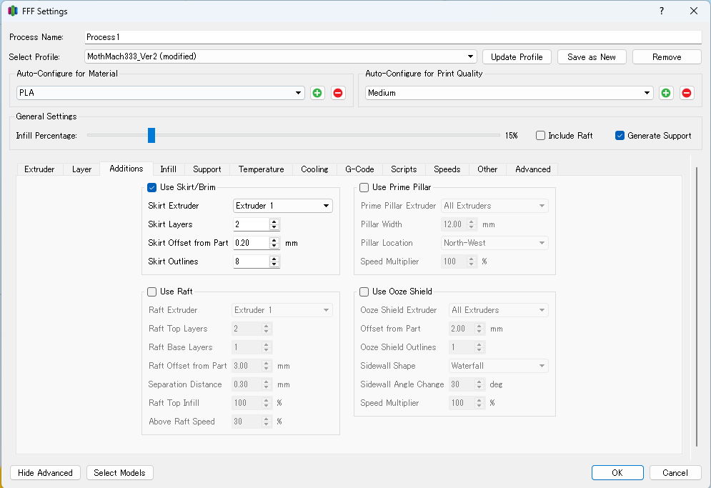Click the vertical scrollbar on the right
Image resolution: width=711 pixels, height=488 pixels.
point(697,307)
